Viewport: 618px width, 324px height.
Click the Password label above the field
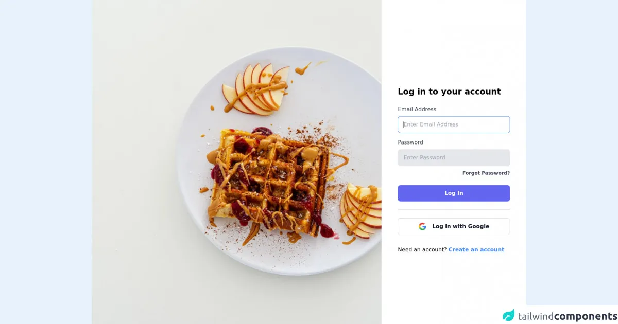pos(410,142)
